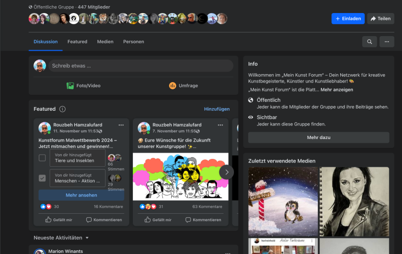The image size is (402, 254).
Task: Open the first member avatar
Action: [34, 19]
